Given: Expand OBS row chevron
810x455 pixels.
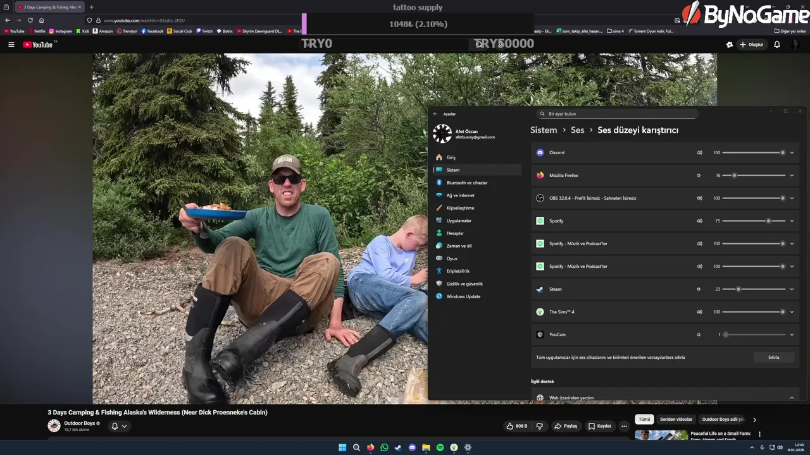Looking at the screenshot, I should [x=792, y=198].
